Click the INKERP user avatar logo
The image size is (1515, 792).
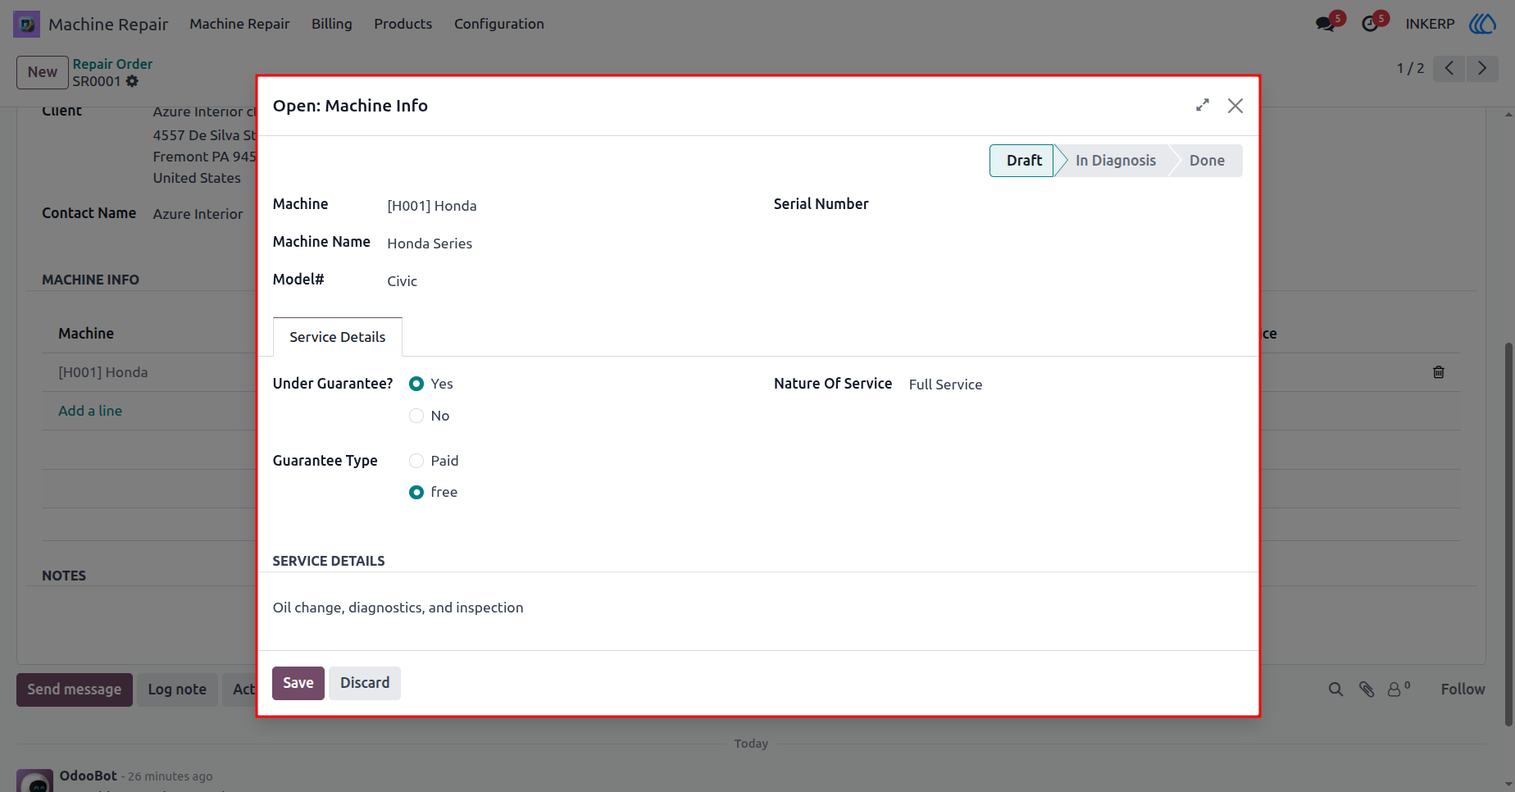pyautogui.click(x=1482, y=24)
